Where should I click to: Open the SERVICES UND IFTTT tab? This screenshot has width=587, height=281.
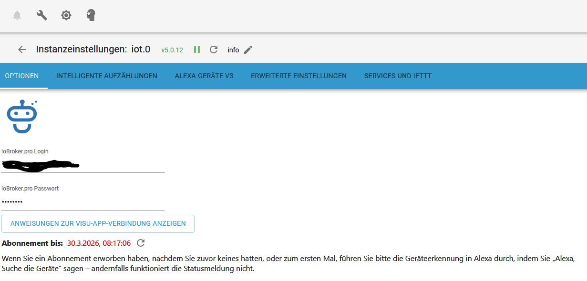coord(398,76)
